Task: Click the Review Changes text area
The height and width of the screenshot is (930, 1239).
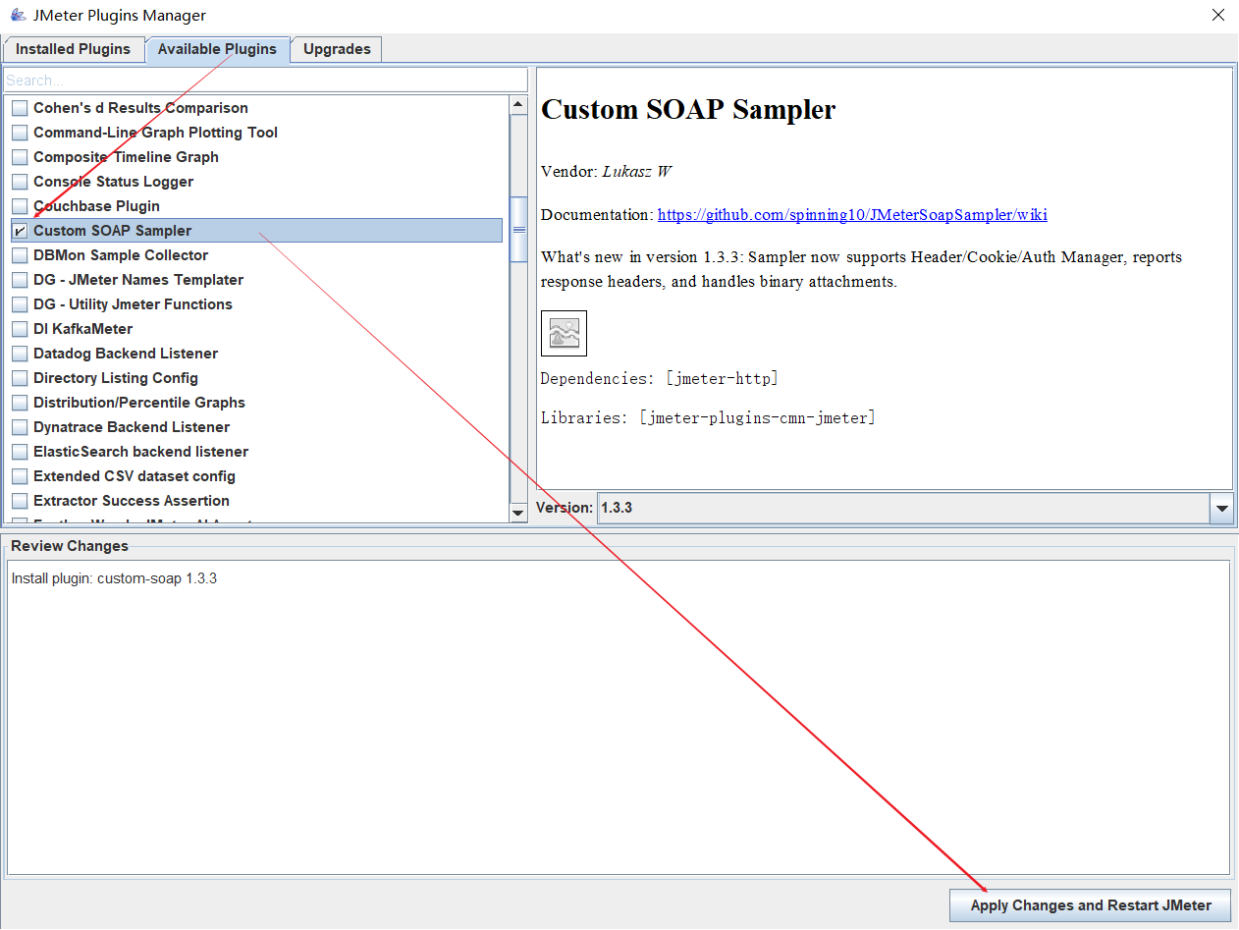Action: click(x=619, y=717)
